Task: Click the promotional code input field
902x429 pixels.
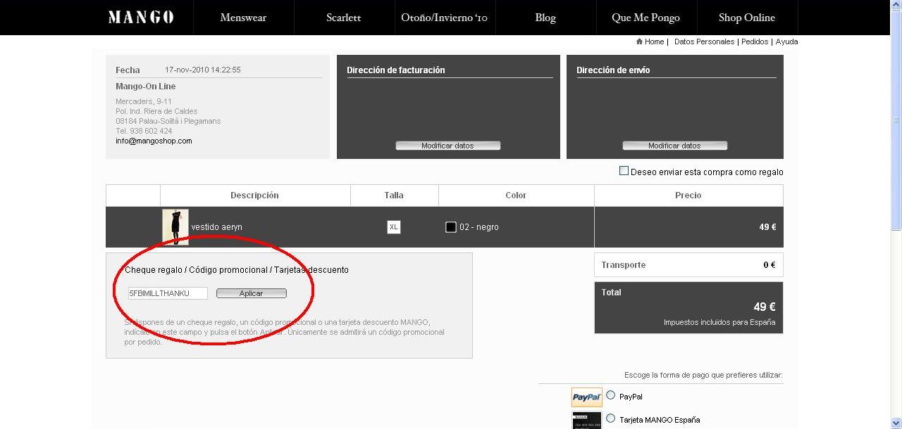Action: point(168,293)
